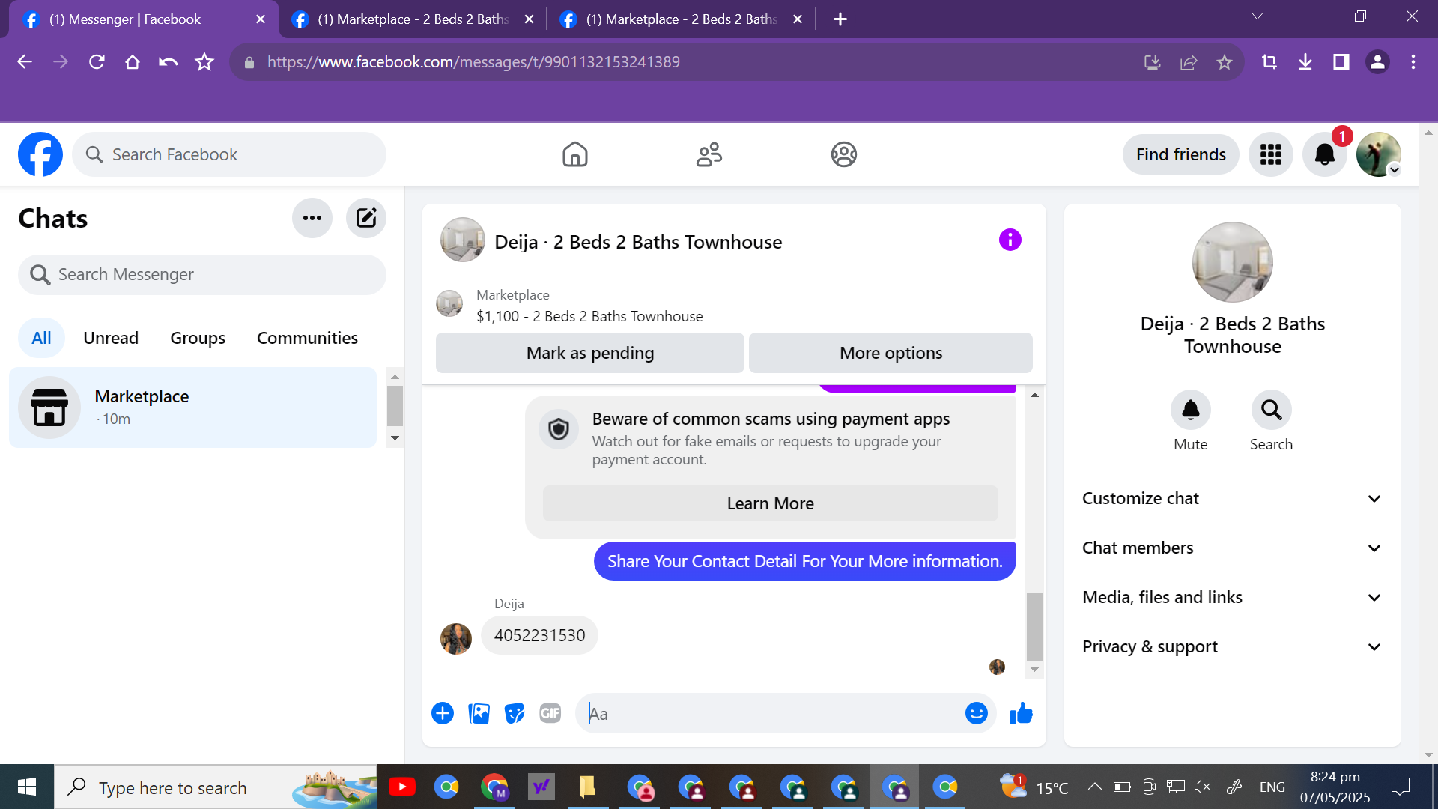Image resolution: width=1438 pixels, height=809 pixels.
Task: Attach a photo using image icon
Action: [x=479, y=713]
